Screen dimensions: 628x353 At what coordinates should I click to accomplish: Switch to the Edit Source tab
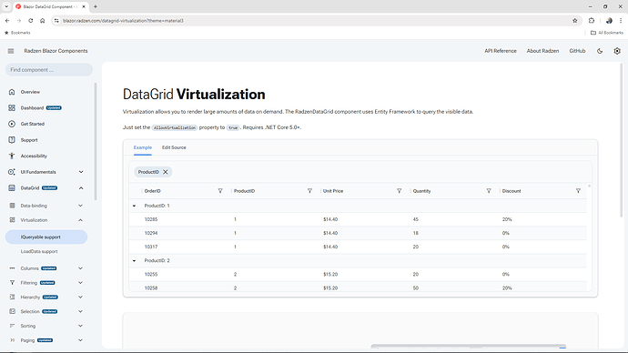click(174, 147)
